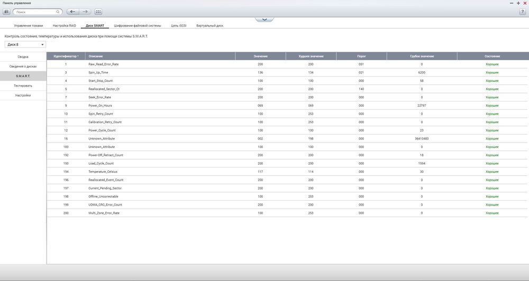Screen dimensions: 529x281
Task: Select the Offline_Uncorrectable row
Action: point(287,196)
